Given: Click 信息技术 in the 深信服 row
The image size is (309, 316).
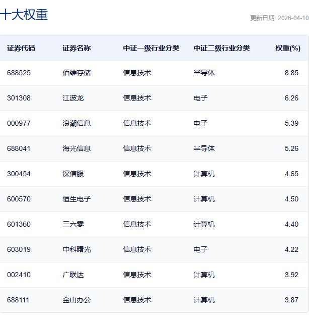Looking at the screenshot, I should 137,174.
